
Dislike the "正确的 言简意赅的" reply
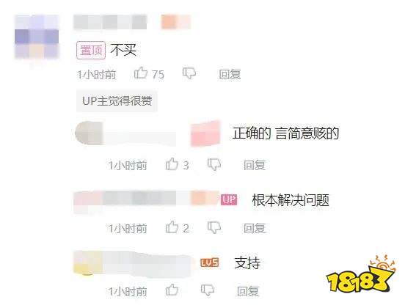[x=214, y=164]
